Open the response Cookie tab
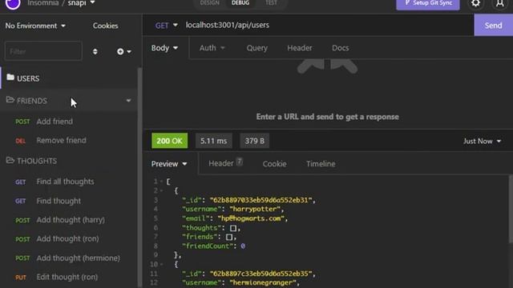This screenshot has height=288, width=513. [x=274, y=164]
